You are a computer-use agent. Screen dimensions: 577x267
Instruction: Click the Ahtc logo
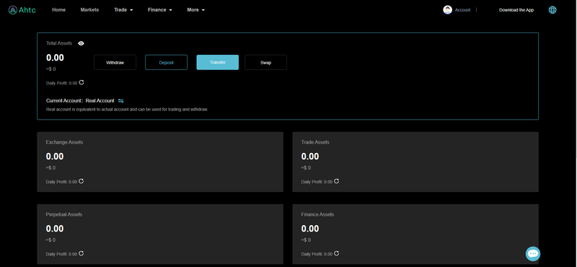pos(22,10)
